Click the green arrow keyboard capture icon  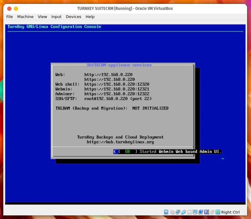[218, 212]
